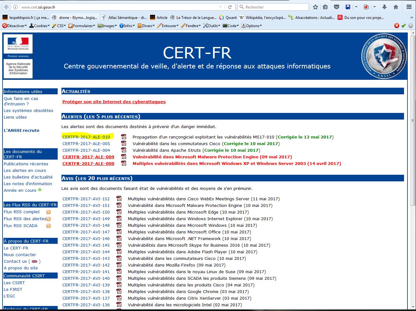Click RSS icon next to Flux RSS complet

[x=49, y=212]
